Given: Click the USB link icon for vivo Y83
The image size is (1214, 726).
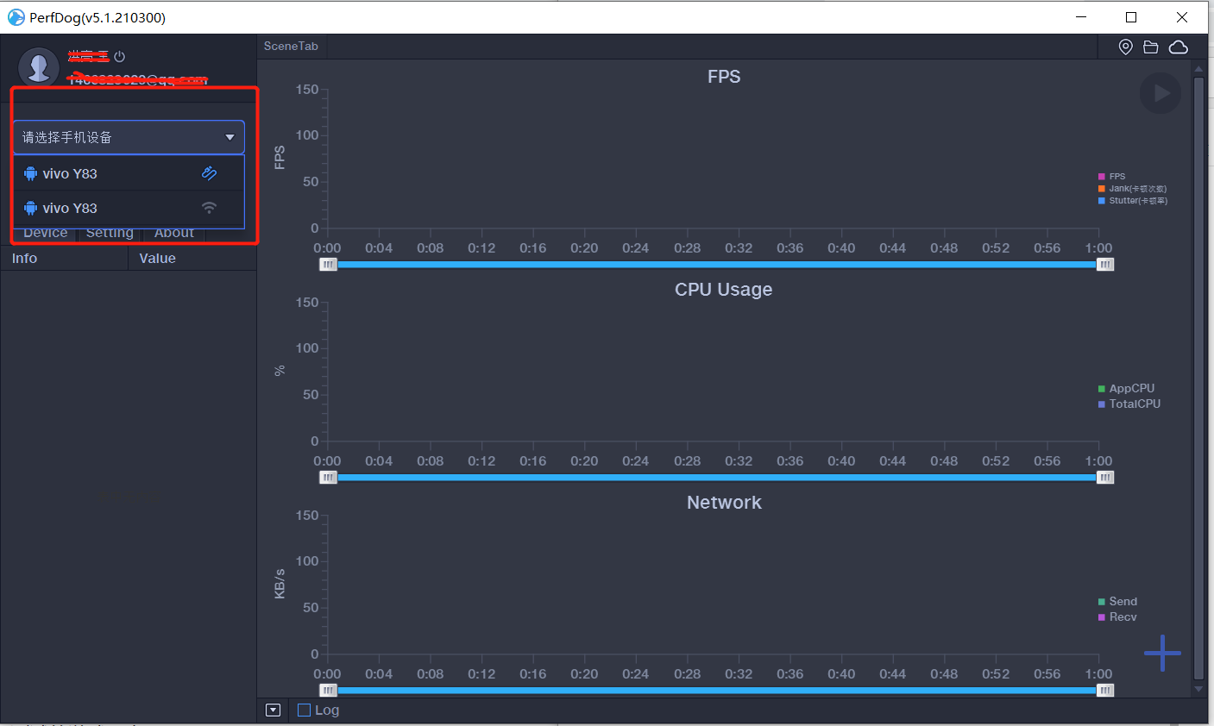Looking at the screenshot, I should [209, 173].
